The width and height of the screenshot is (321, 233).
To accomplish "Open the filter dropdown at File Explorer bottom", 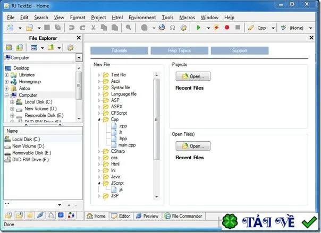I will pos(60,205).
